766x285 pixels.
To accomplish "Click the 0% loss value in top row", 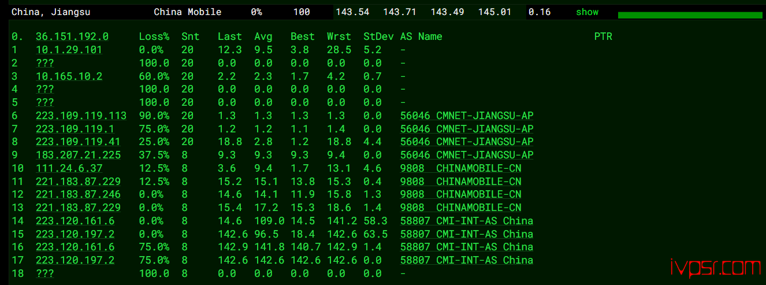I will click(256, 12).
